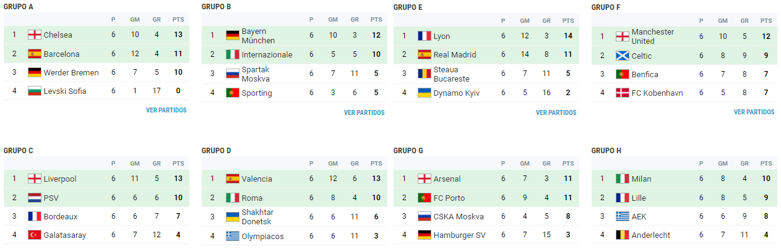Click the French flag next to Lyon

(425, 36)
